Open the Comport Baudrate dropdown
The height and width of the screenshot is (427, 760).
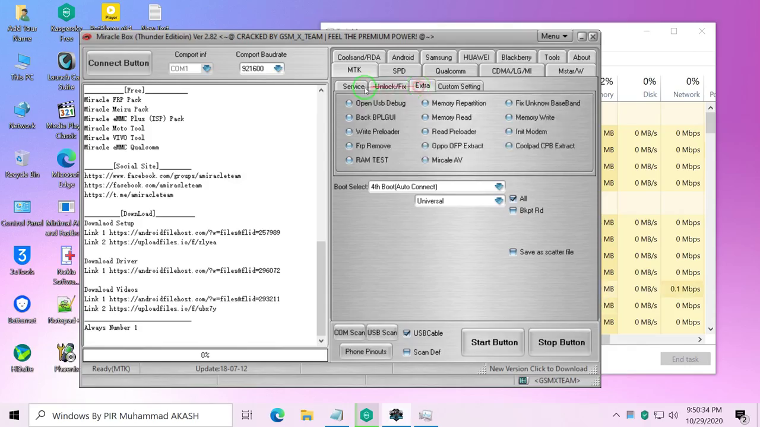click(278, 68)
